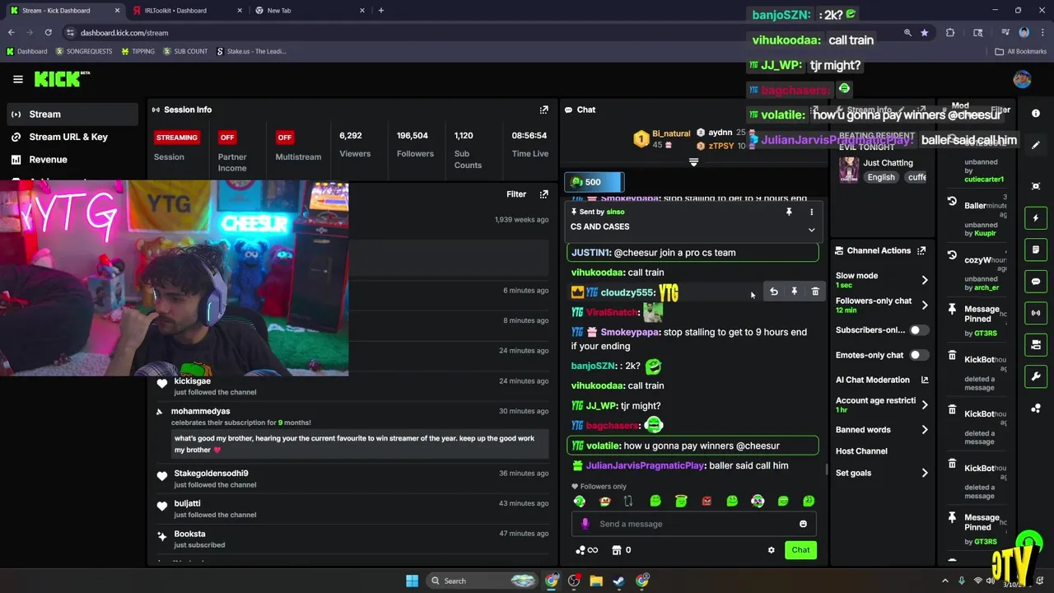
Task: Open the SUB COUNT bookmark
Action: pyautogui.click(x=185, y=51)
